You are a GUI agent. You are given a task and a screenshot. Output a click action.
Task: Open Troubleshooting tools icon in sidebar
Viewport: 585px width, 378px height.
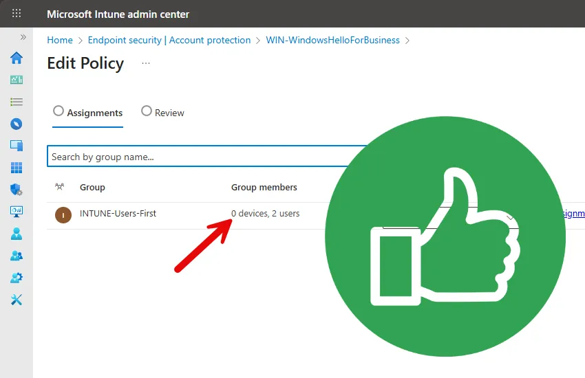point(17,300)
